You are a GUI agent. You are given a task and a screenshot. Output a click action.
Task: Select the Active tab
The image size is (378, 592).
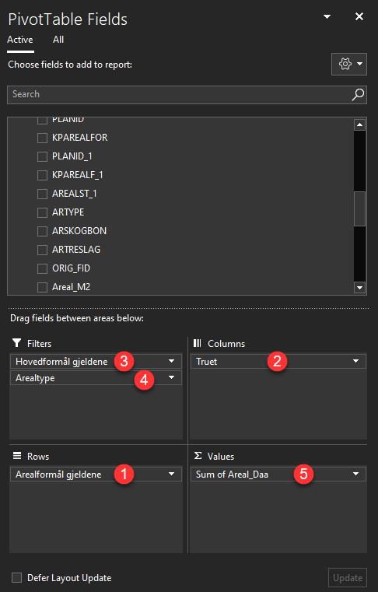click(x=20, y=40)
